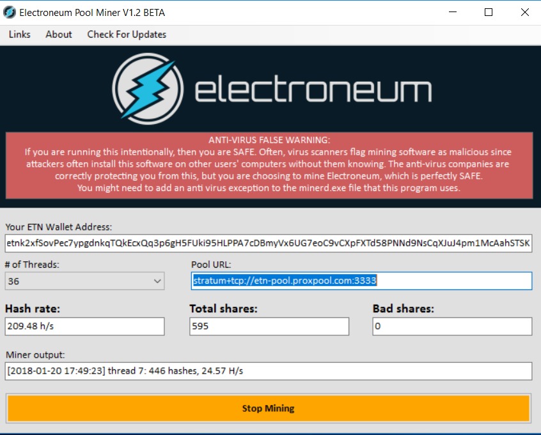This screenshot has width=541, height=435.
Task: Select the Hash rate value box
Action: click(x=84, y=326)
